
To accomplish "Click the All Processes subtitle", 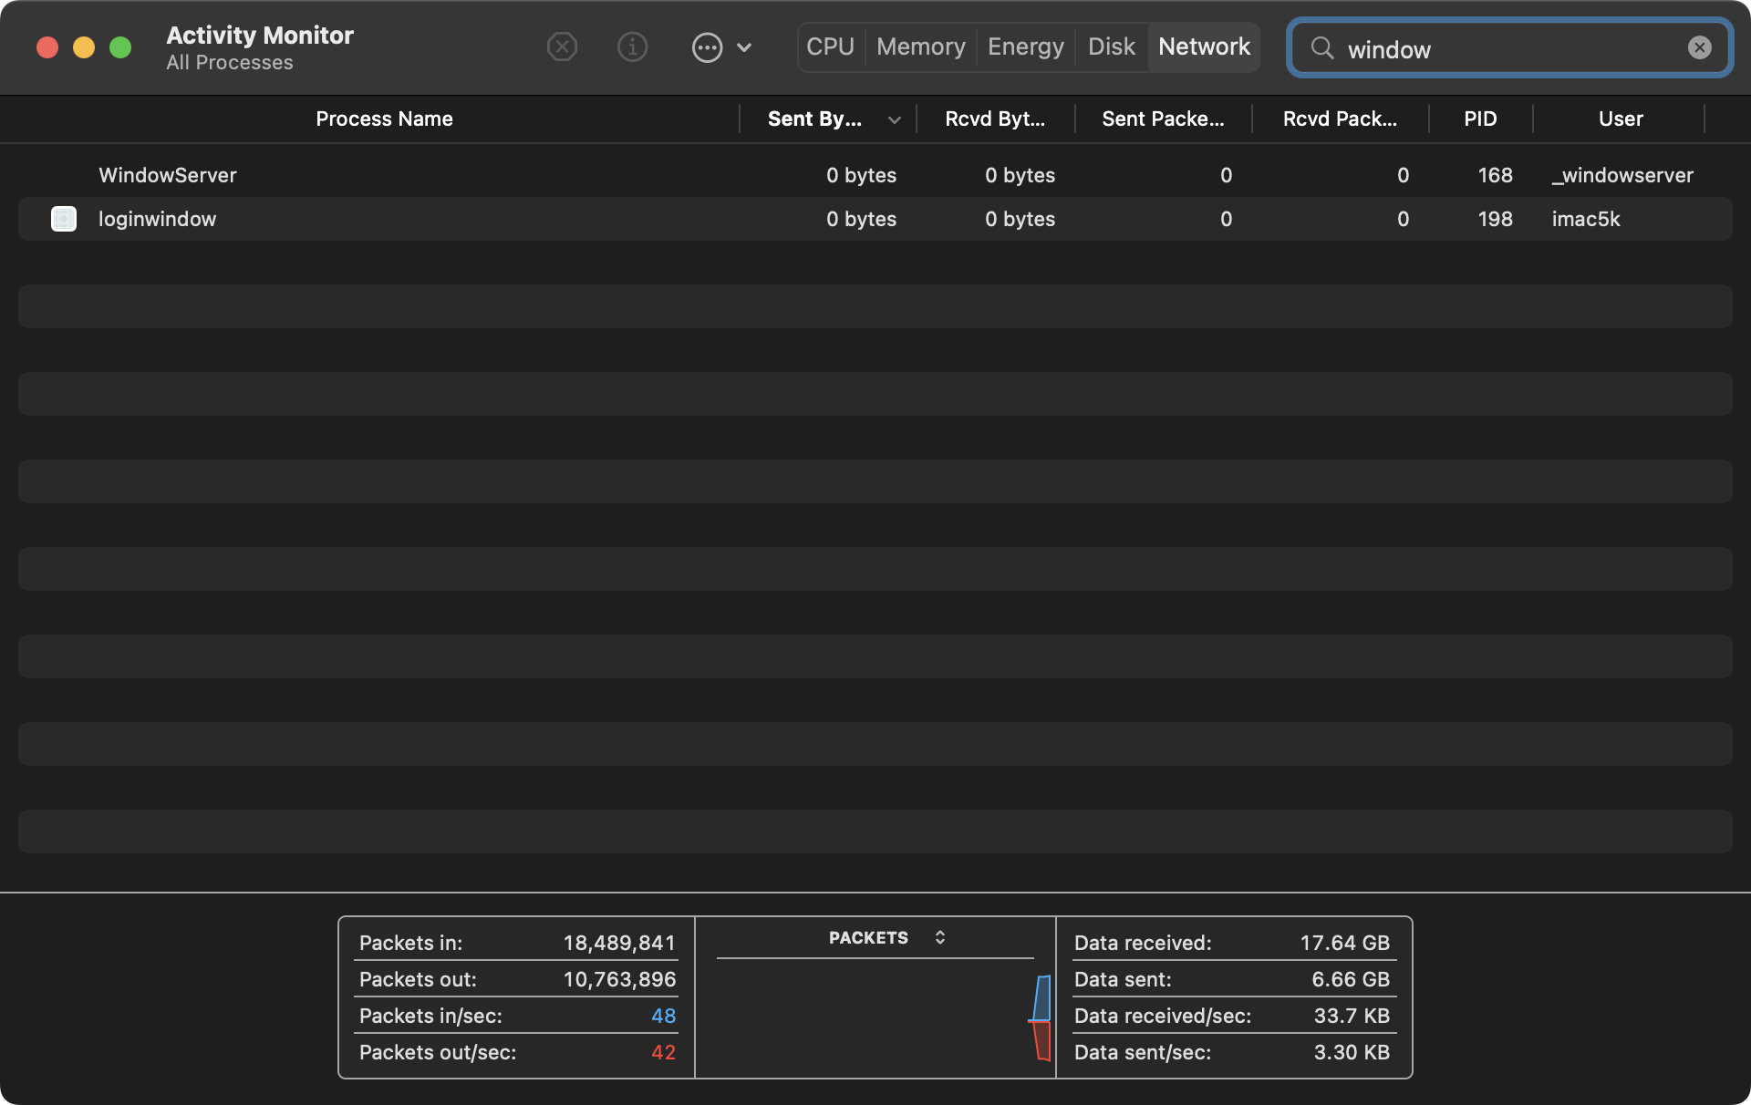I will point(230,62).
